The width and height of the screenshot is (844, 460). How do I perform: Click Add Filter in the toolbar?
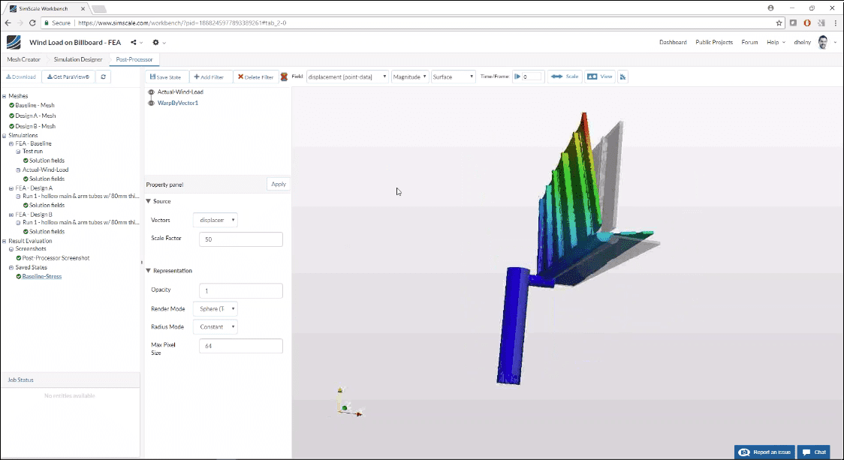(x=209, y=77)
